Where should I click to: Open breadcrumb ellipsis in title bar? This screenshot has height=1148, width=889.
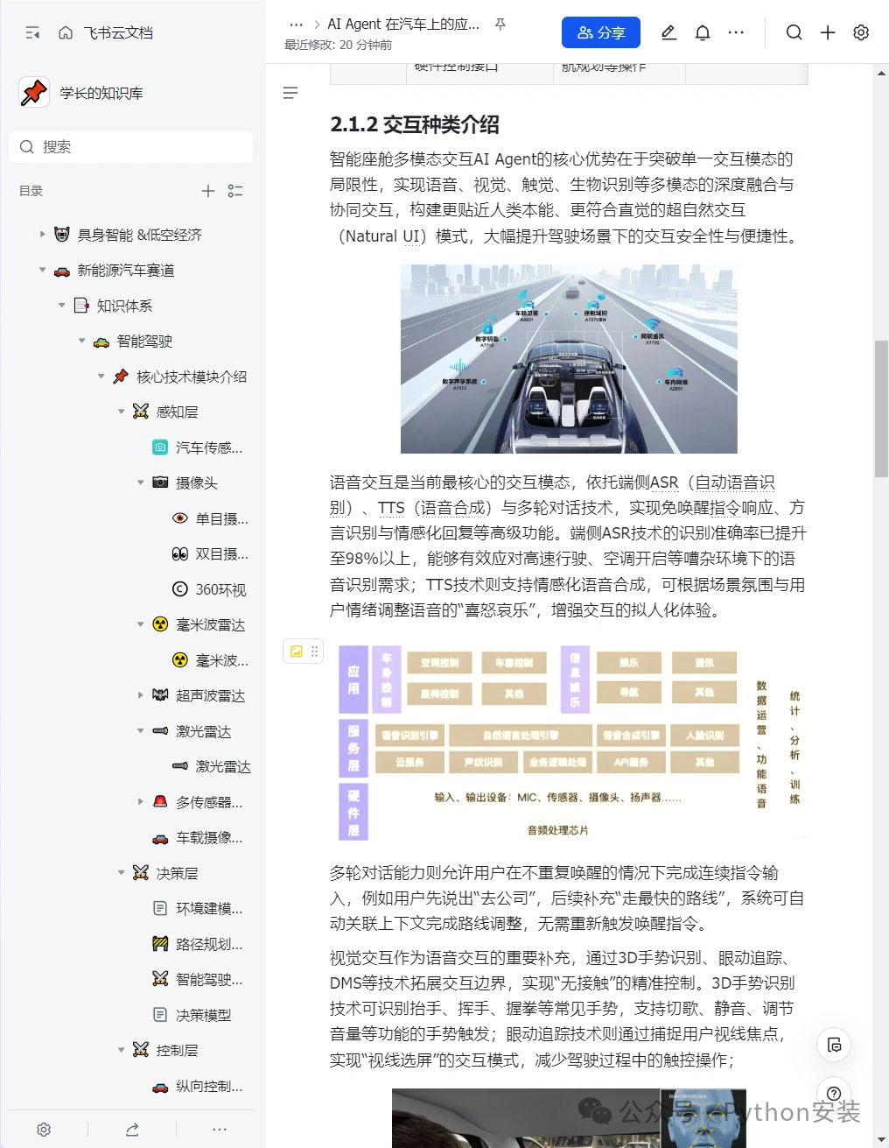(x=296, y=25)
